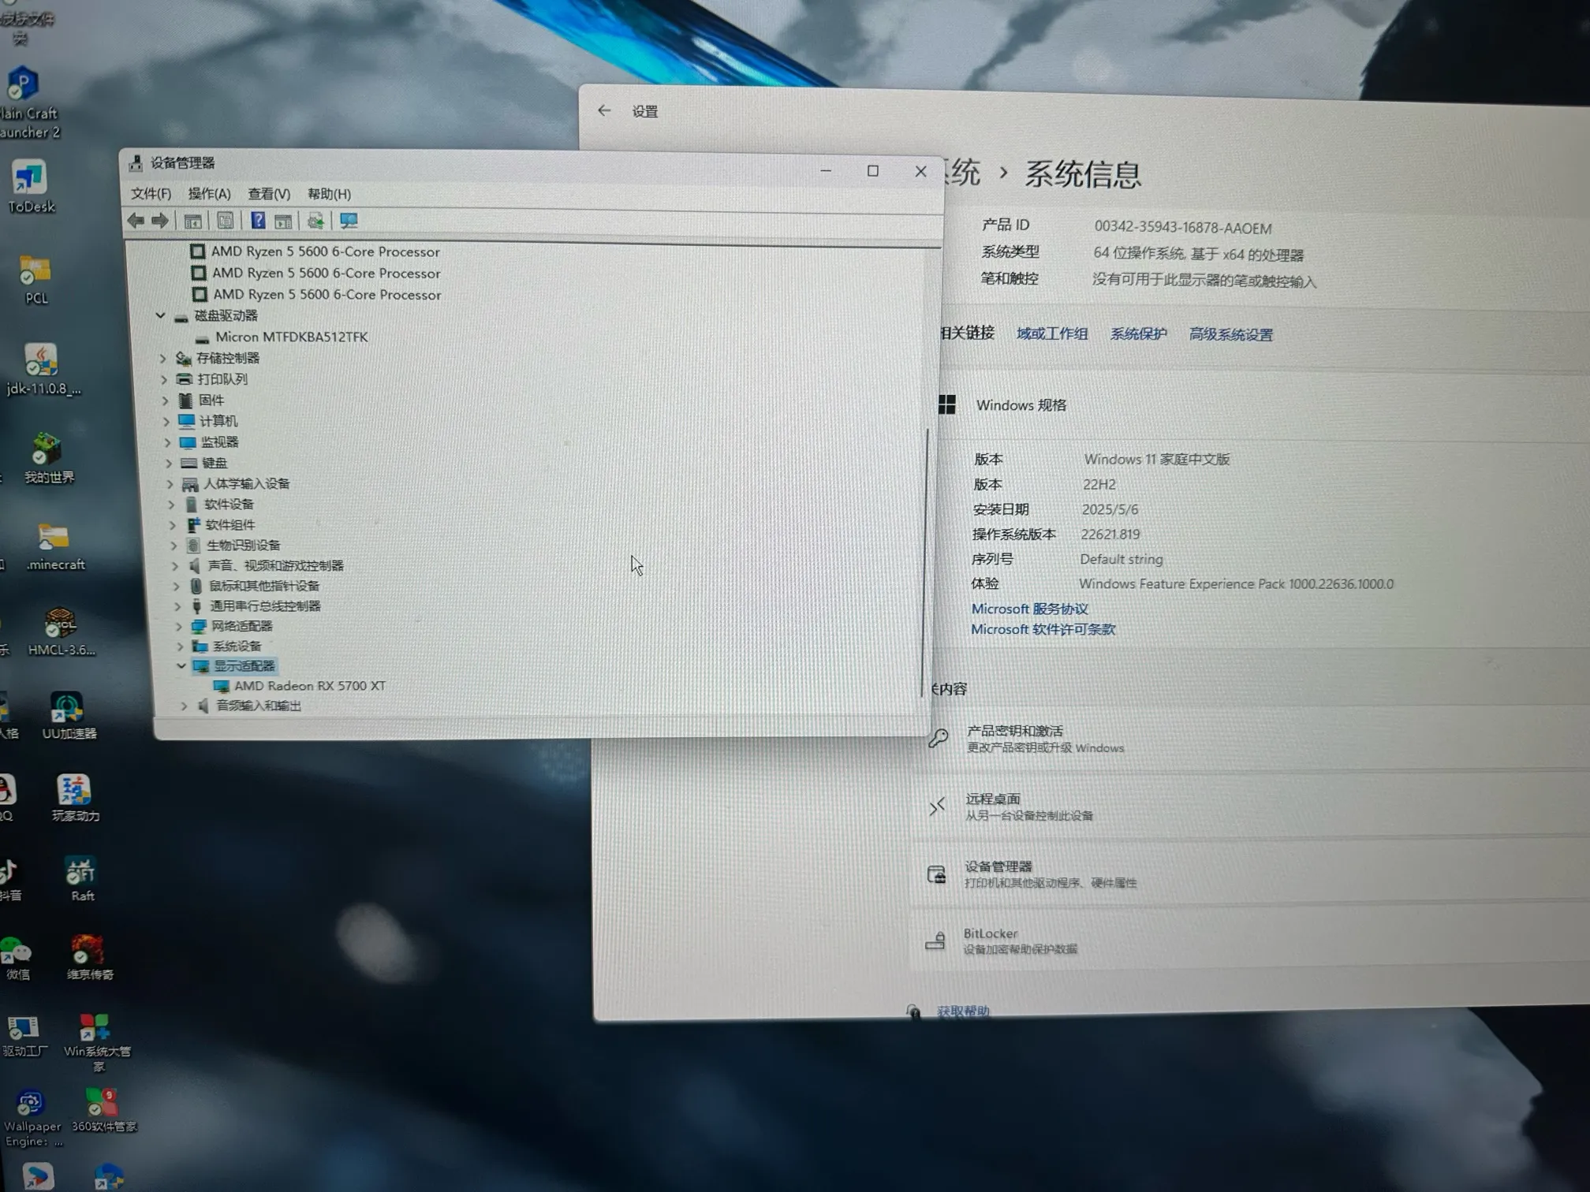Click the Back arrow in Device Manager toolbar

pos(136,221)
